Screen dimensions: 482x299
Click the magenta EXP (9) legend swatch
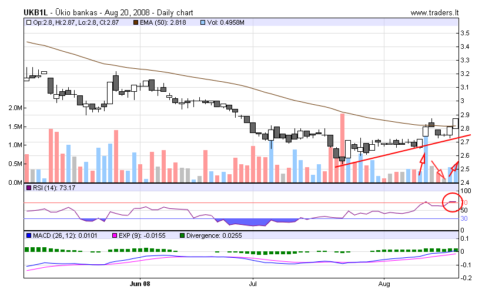point(115,235)
